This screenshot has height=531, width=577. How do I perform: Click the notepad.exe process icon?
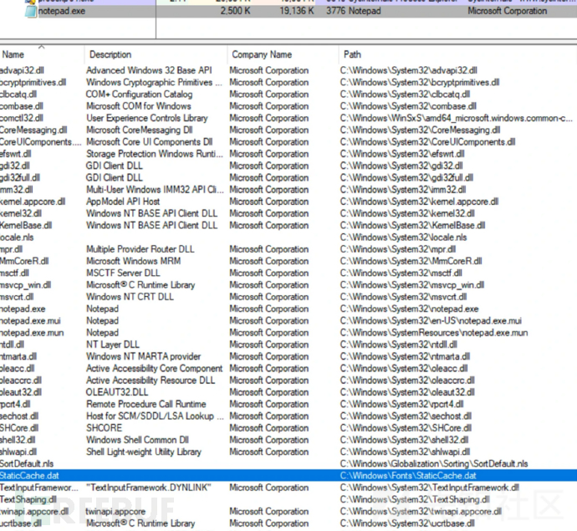[31, 12]
